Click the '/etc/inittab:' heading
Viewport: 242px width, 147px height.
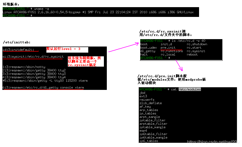[x=17, y=42]
